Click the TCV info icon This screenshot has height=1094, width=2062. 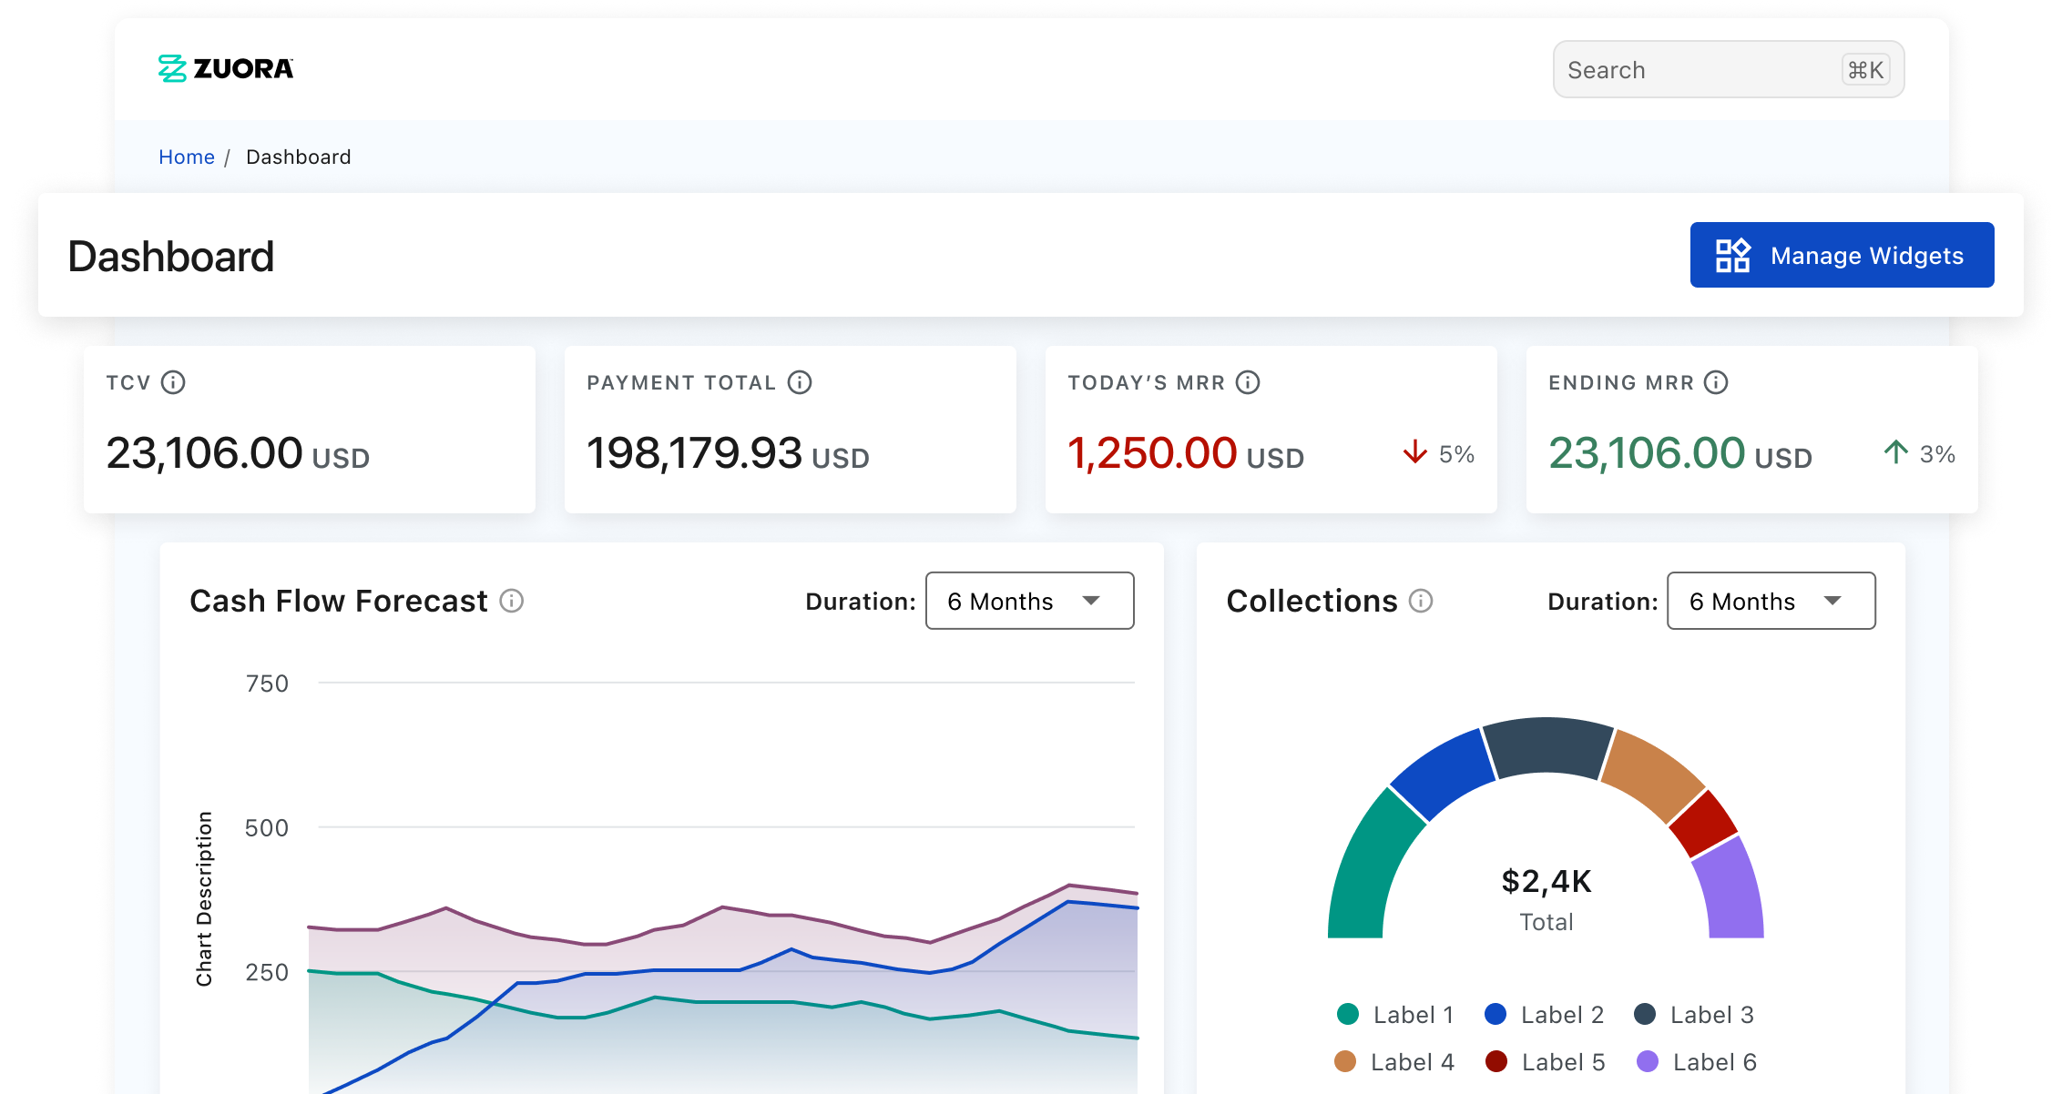click(173, 382)
